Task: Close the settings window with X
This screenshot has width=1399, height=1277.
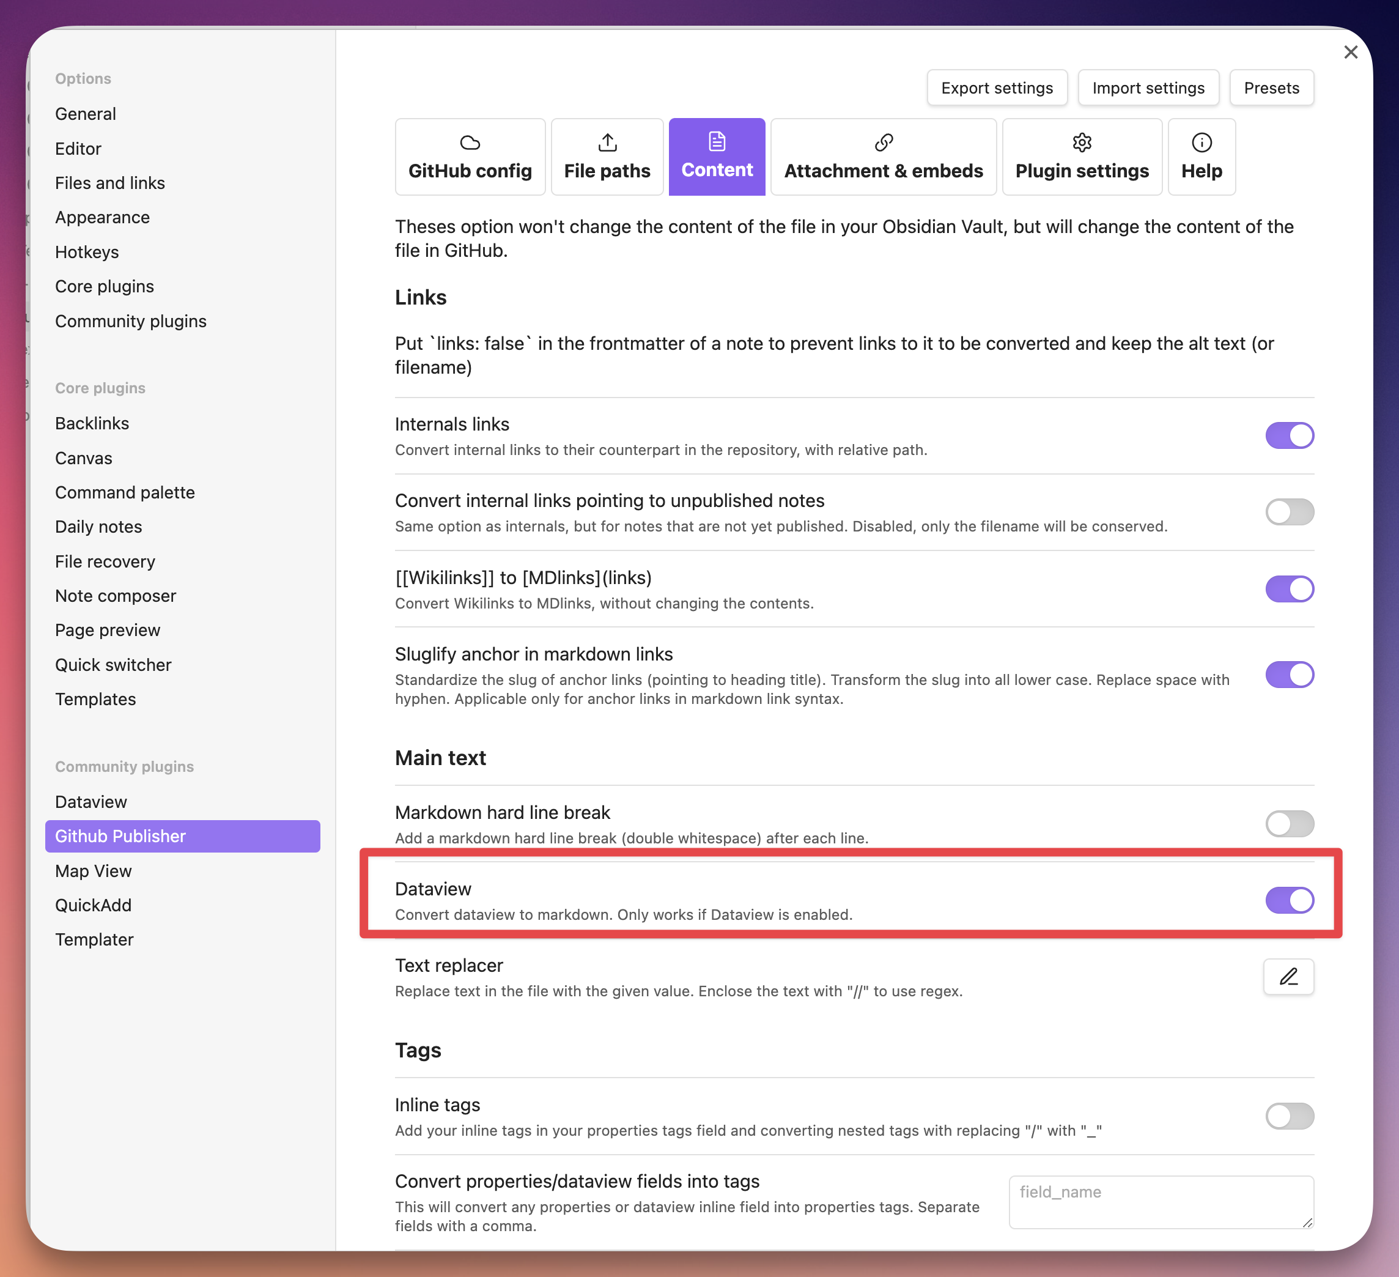Action: coord(1351,52)
